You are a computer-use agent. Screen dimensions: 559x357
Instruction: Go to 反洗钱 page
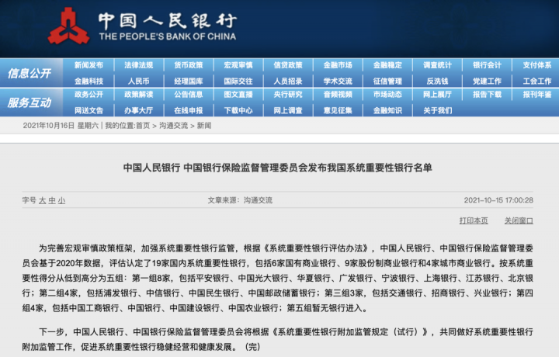coord(437,81)
